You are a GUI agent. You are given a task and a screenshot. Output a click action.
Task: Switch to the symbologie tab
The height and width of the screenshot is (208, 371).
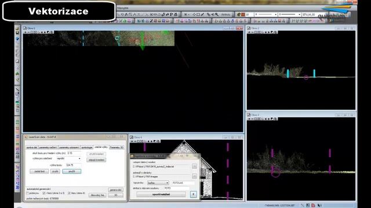87,147
